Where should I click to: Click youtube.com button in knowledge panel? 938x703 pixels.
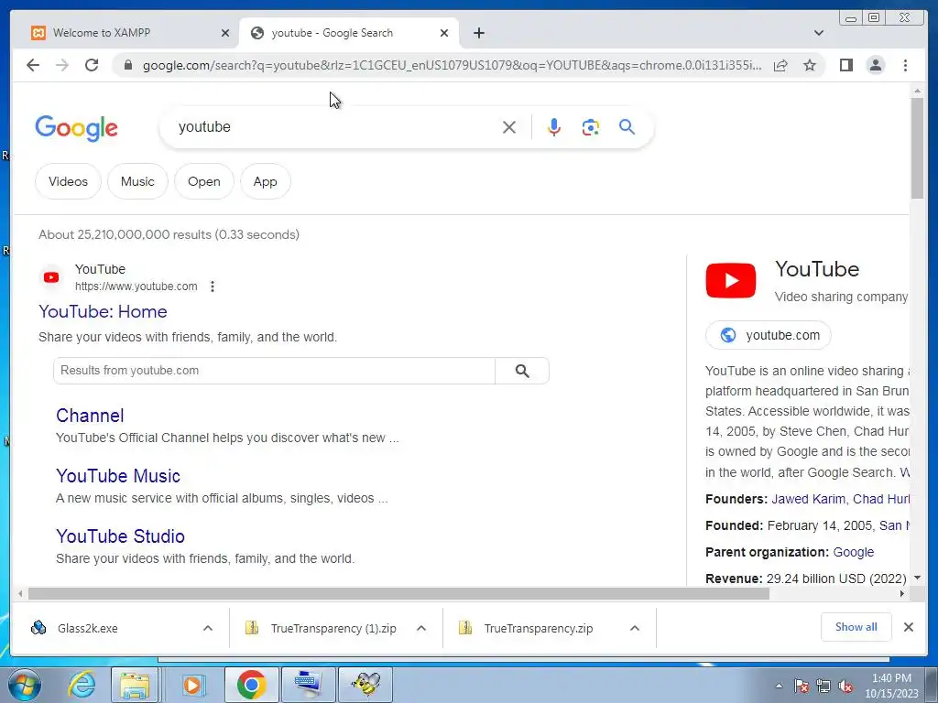click(x=769, y=335)
